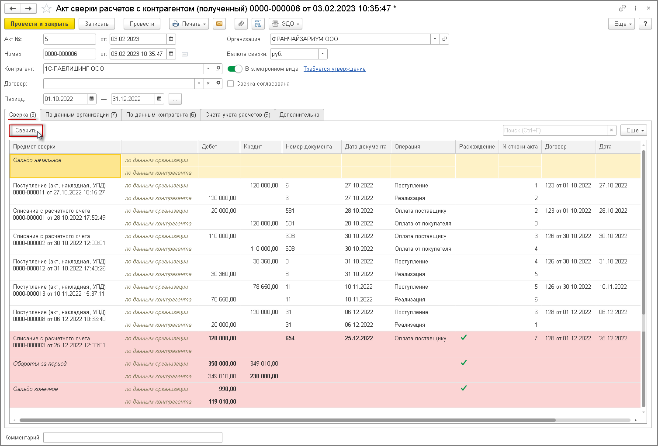This screenshot has width=658, height=446.
Task: Click the 'Провести и закрыть' button
Action: 39,24
